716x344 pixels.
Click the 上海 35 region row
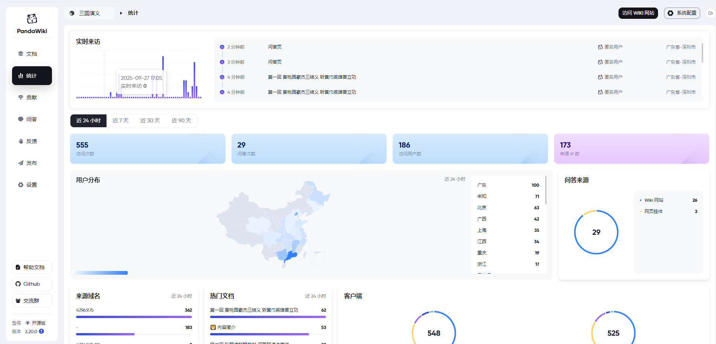point(508,230)
